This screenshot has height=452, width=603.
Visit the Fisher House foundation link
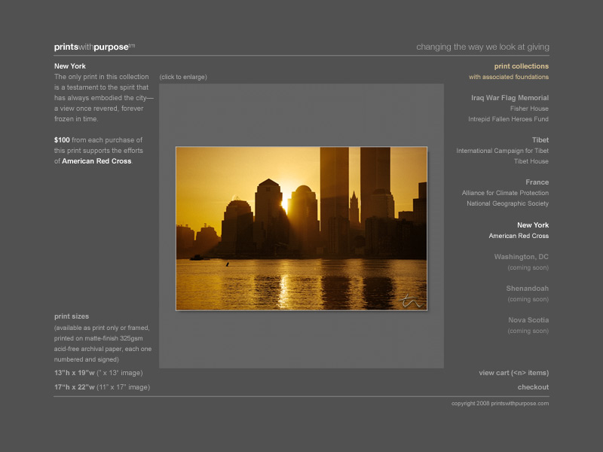click(529, 108)
